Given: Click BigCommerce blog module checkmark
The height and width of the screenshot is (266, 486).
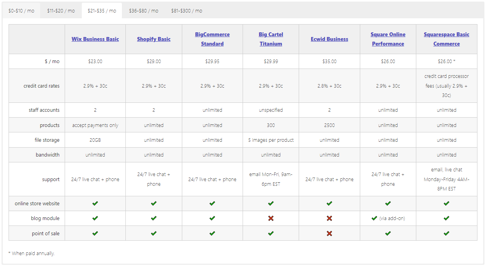Looking at the screenshot, I should coord(212,218).
